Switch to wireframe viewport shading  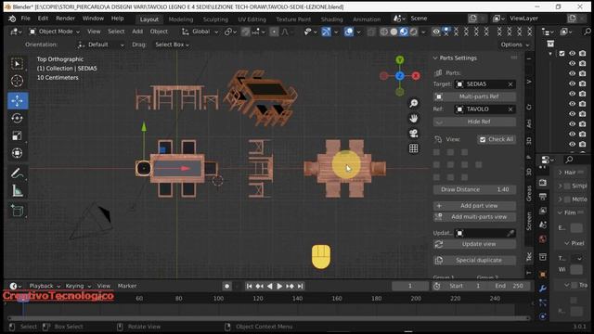[383, 32]
